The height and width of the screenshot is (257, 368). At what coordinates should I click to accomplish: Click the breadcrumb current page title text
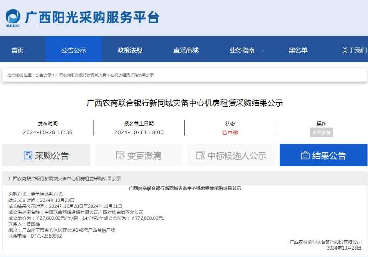pos(104,75)
